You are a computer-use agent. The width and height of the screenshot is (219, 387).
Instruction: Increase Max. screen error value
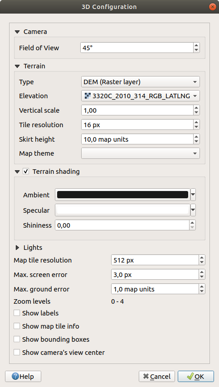tap(202, 272)
